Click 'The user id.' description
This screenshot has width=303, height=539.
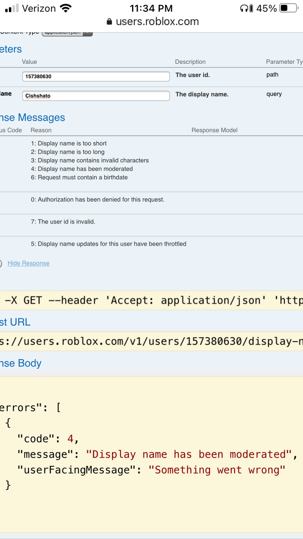coord(193,75)
